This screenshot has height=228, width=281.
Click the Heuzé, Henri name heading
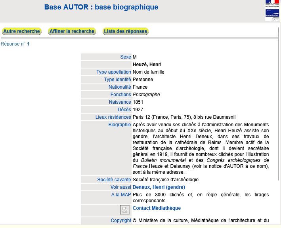(x=147, y=65)
